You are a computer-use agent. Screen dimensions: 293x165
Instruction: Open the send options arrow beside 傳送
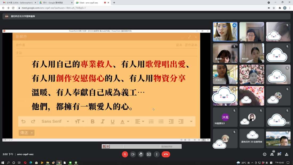tap(32, 133)
